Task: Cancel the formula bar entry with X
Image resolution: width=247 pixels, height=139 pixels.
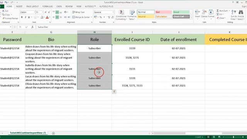Action: 20,27
